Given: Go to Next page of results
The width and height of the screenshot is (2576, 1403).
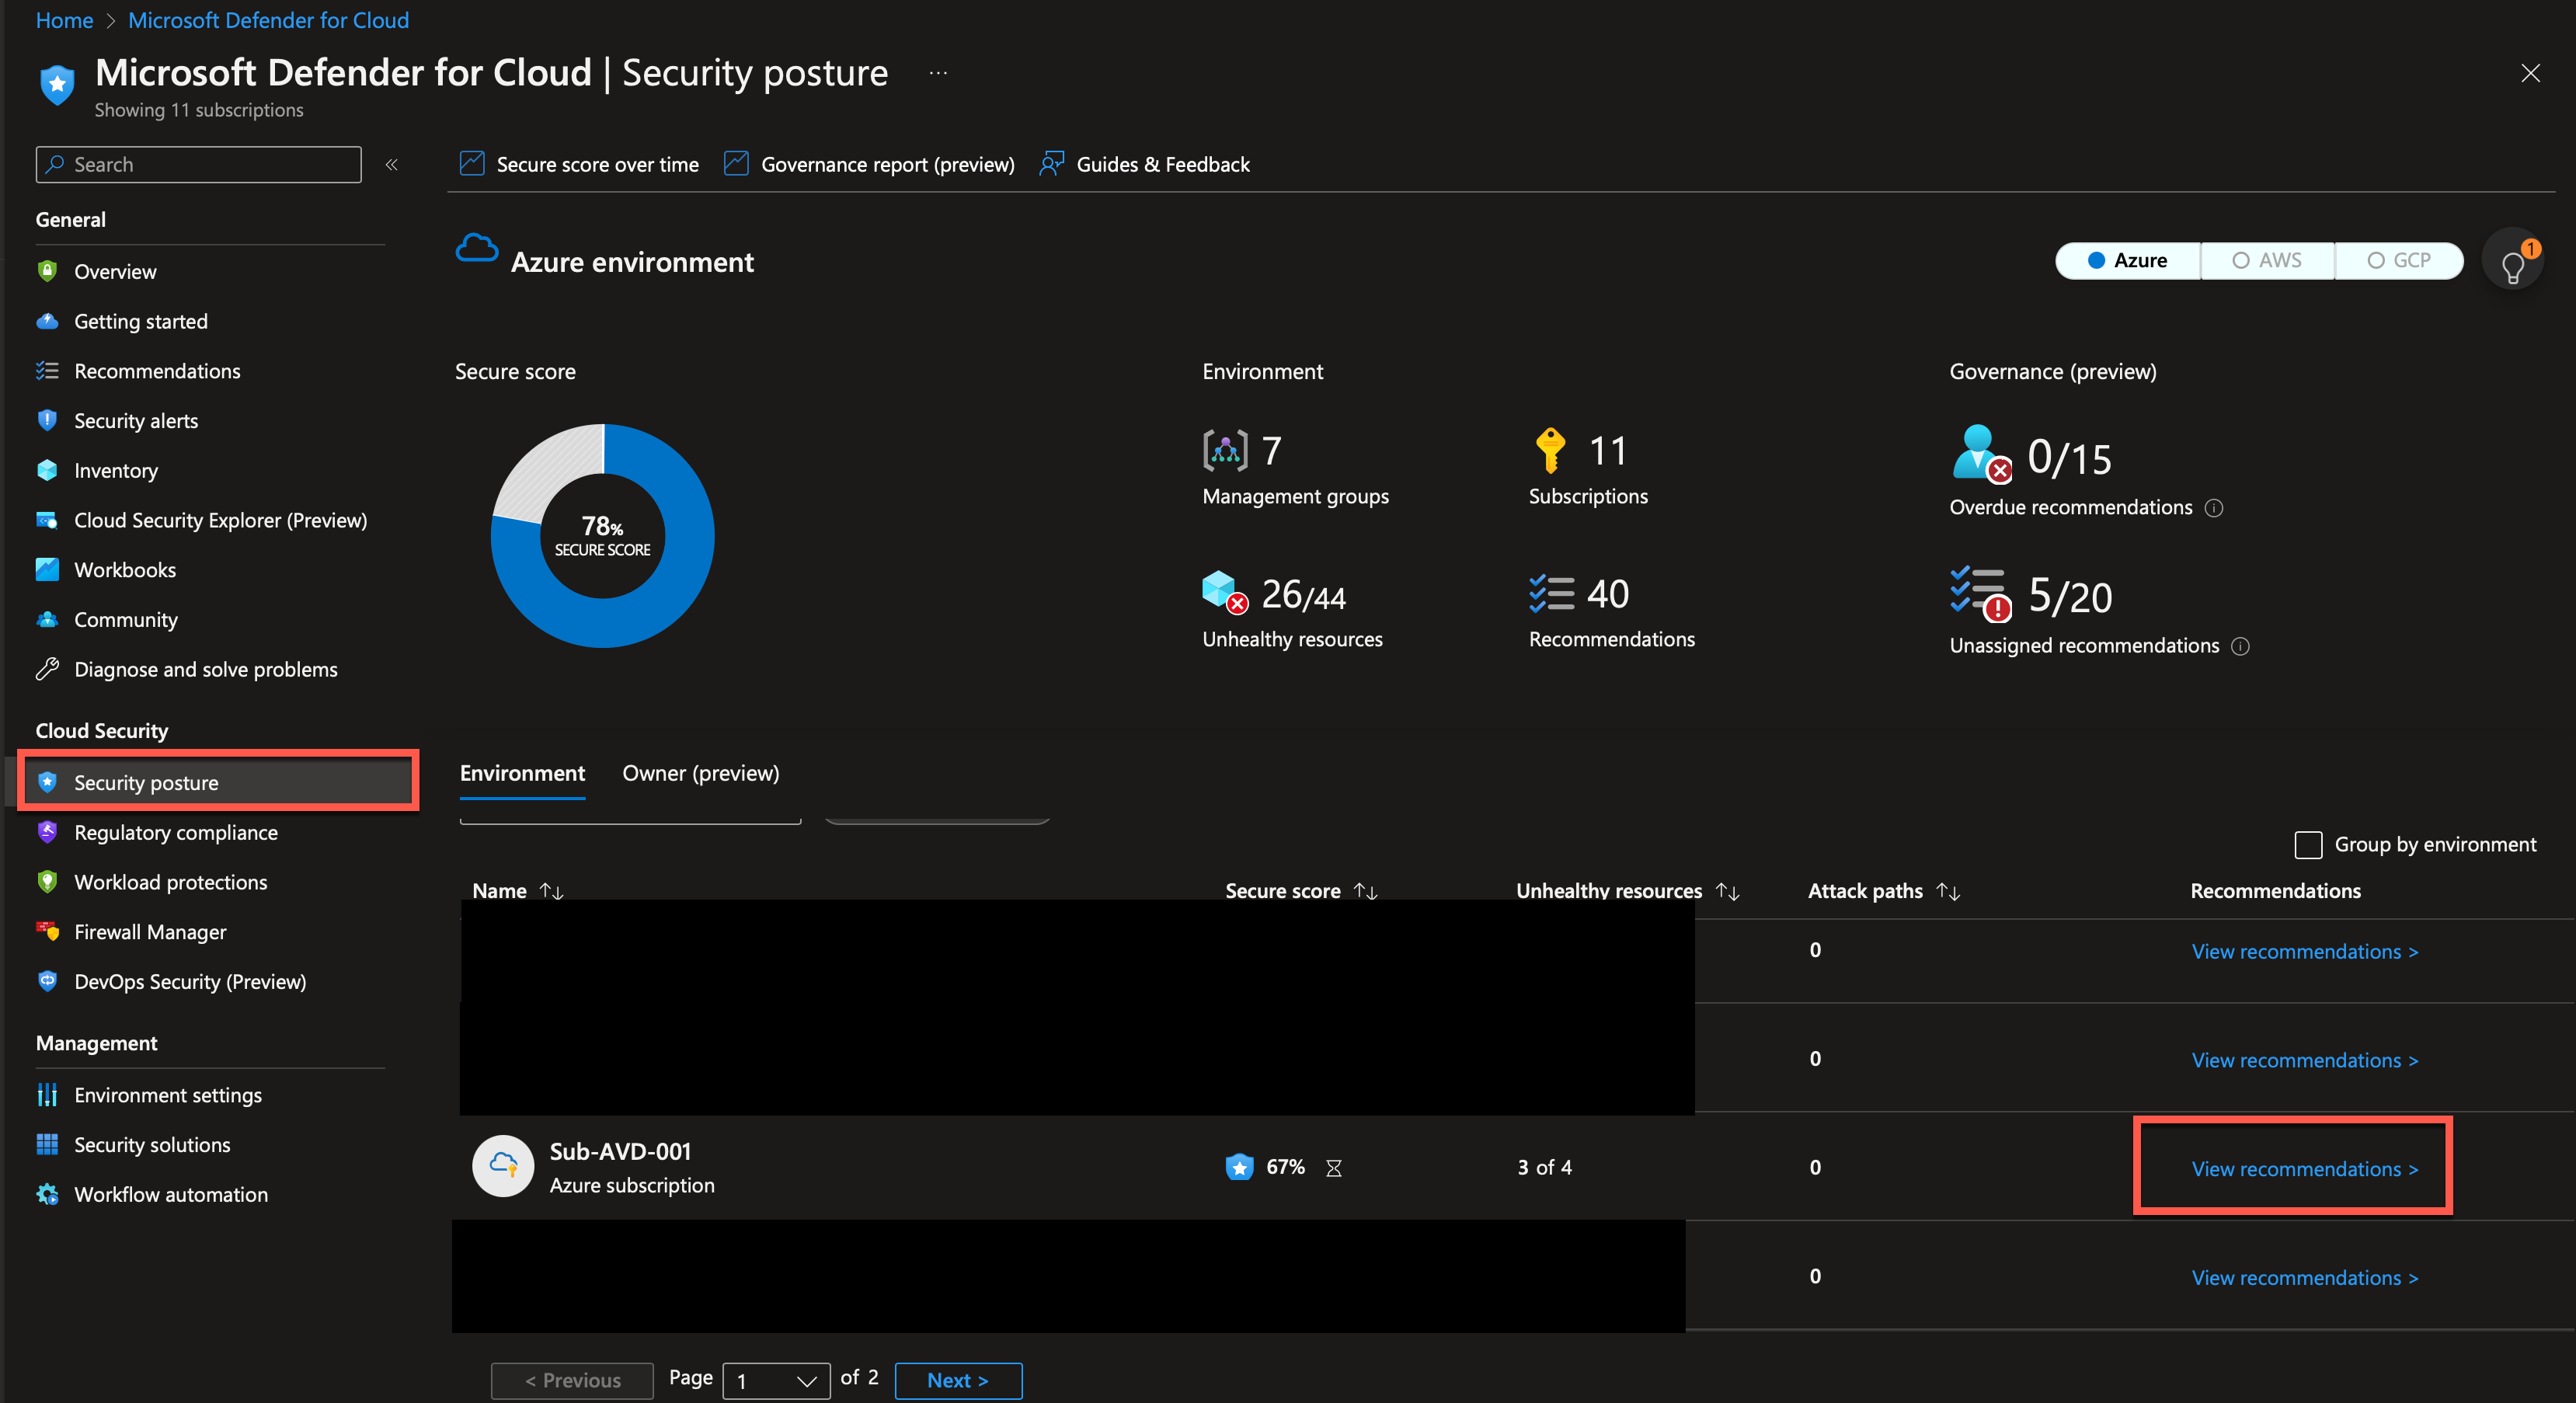Looking at the screenshot, I should tap(957, 1381).
